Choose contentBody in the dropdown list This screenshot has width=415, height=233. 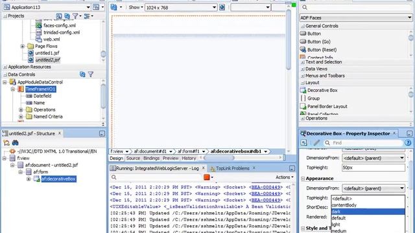pyautogui.click(x=368, y=205)
